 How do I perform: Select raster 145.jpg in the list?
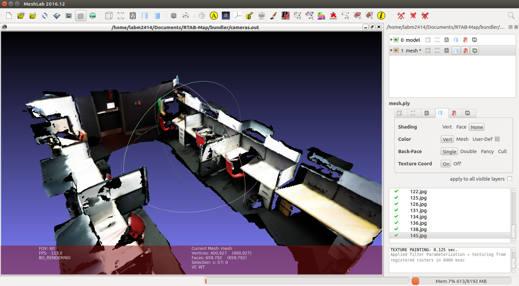click(x=418, y=236)
